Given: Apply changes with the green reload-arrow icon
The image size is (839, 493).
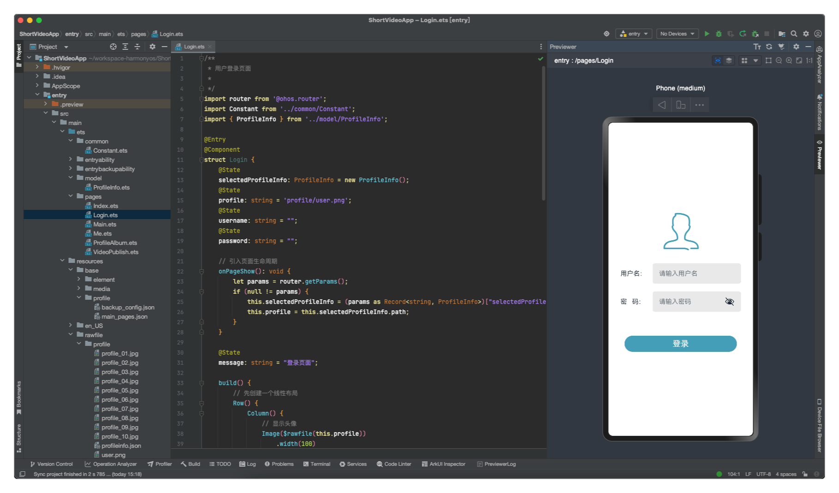Looking at the screenshot, I should [743, 34].
